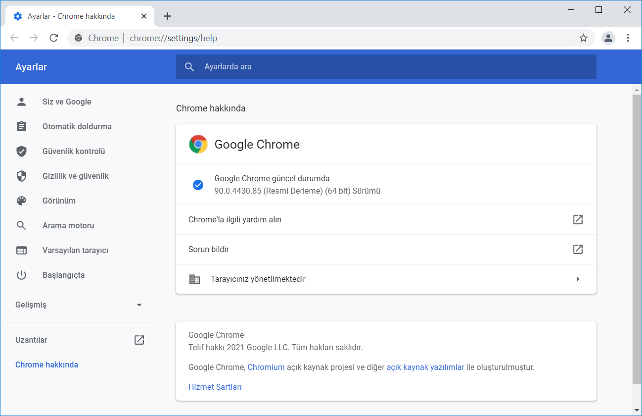
Task: Open the Chromium link
Action: [266, 367]
